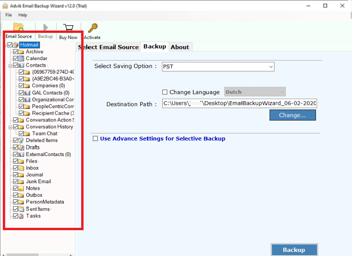Uncheck the Sent Items checkbox
Screen dimensions: 352x256
[x=15, y=209]
